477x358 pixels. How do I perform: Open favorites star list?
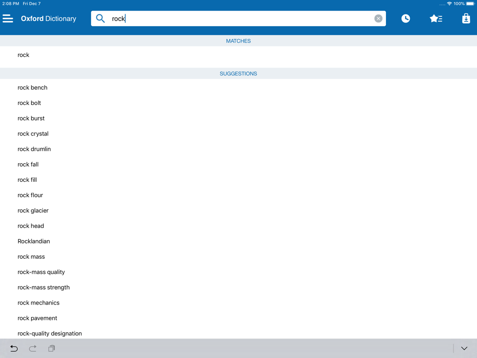(436, 19)
